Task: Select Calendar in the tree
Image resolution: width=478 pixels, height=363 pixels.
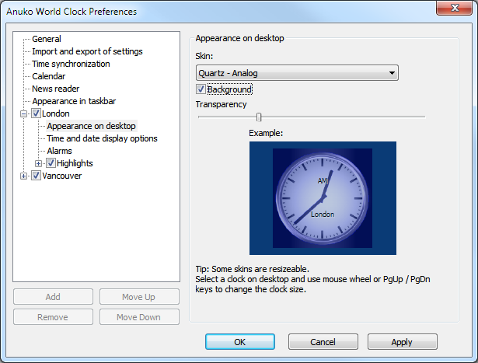Action: (48, 76)
